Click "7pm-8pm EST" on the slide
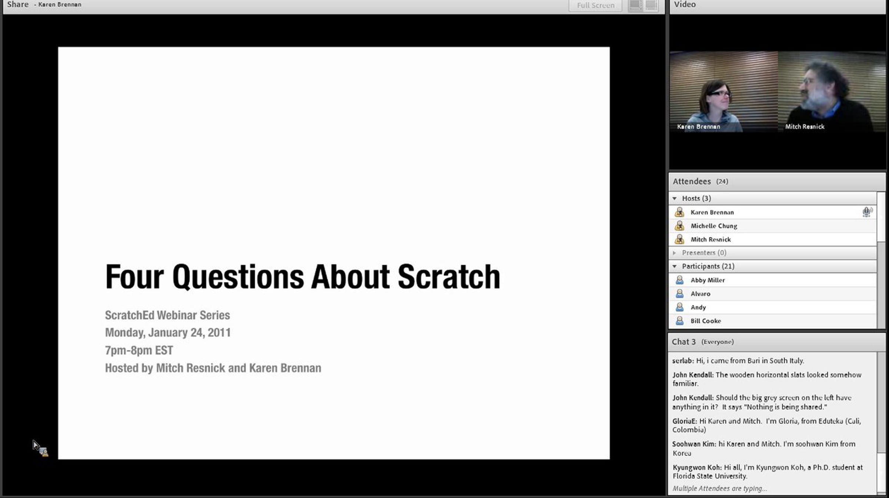The image size is (889, 498). 139,350
